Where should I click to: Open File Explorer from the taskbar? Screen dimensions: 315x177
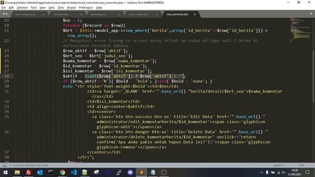pyautogui.click(x=17, y=173)
